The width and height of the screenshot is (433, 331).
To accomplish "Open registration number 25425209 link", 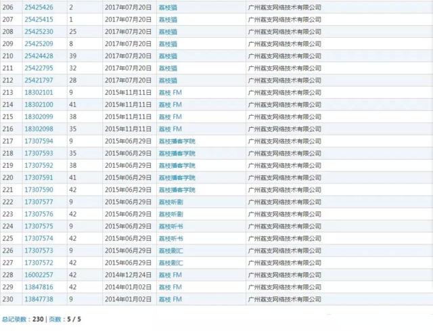I will (39, 44).
